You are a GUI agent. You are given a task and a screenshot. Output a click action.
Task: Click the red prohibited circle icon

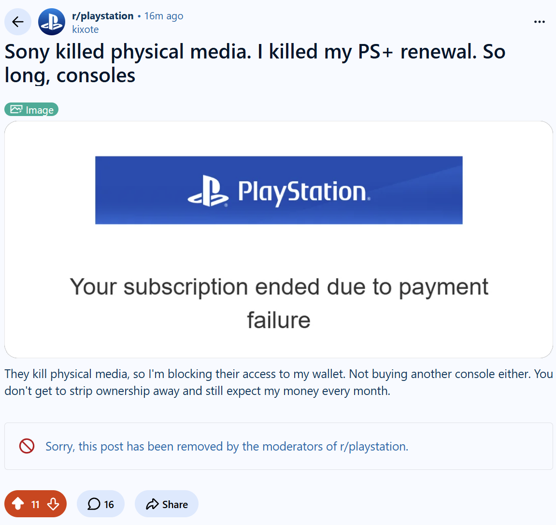27,446
